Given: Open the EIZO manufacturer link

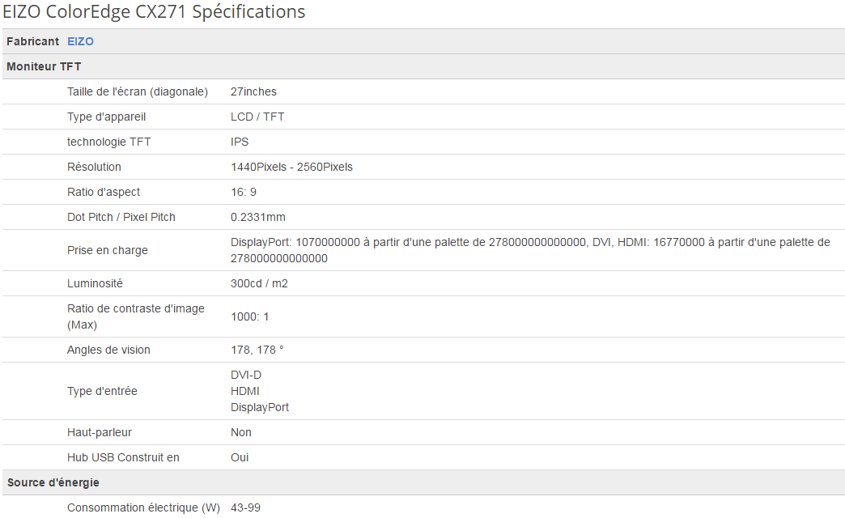Looking at the screenshot, I should click(80, 41).
